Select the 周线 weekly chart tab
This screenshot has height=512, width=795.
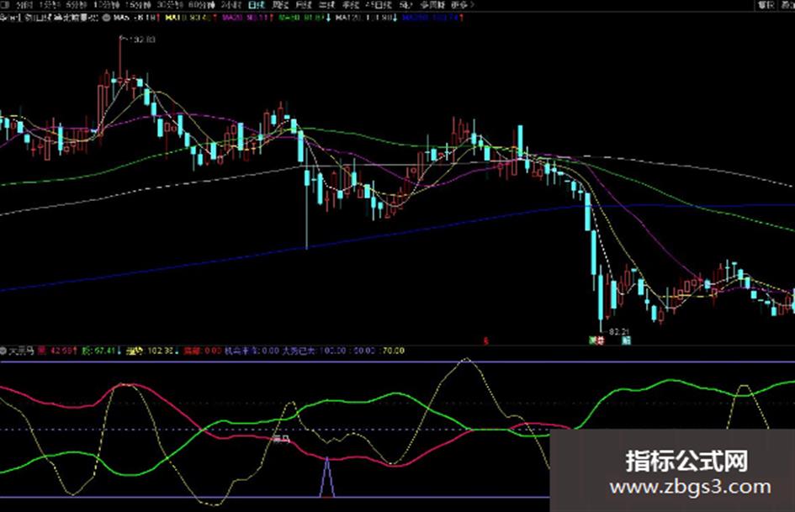point(280,5)
